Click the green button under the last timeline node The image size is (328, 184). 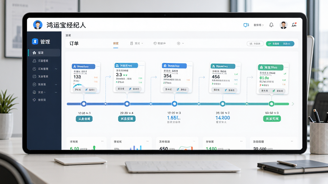click(272, 119)
